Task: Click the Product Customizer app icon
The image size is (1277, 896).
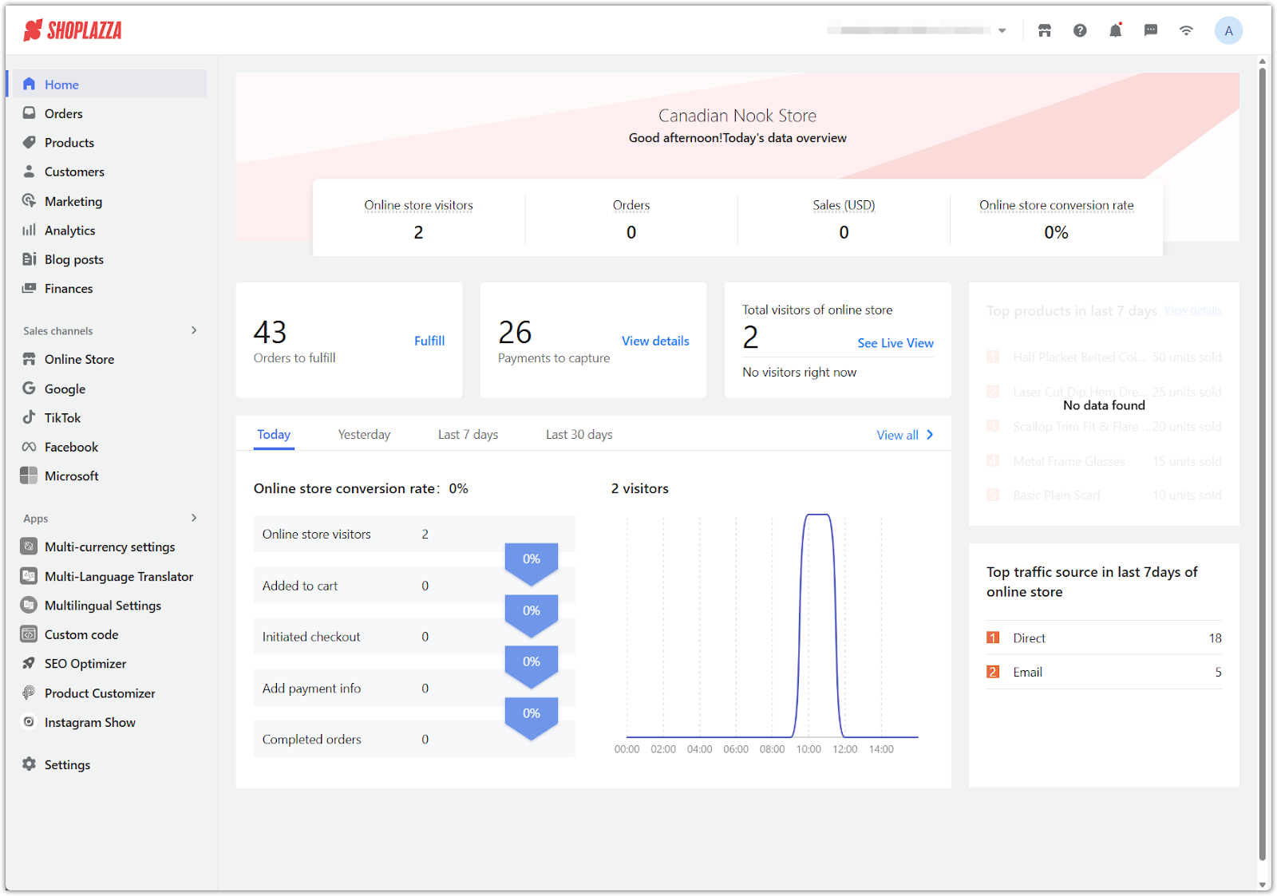Action: coord(29,693)
